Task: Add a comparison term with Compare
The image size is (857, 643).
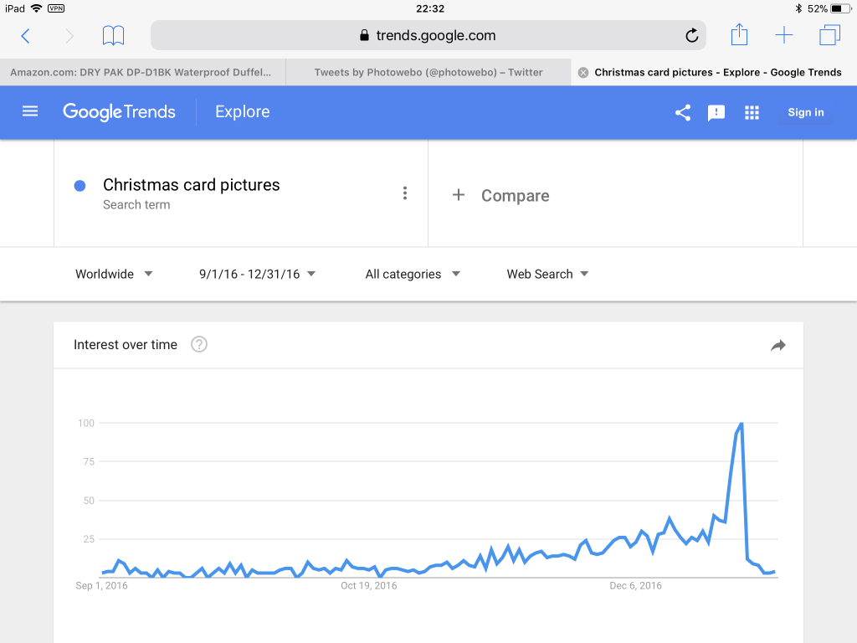Action: [x=502, y=195]
